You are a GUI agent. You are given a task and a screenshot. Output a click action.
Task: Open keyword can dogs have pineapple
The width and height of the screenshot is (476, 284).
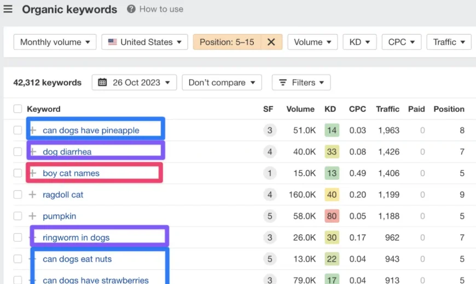pos(91,131)
